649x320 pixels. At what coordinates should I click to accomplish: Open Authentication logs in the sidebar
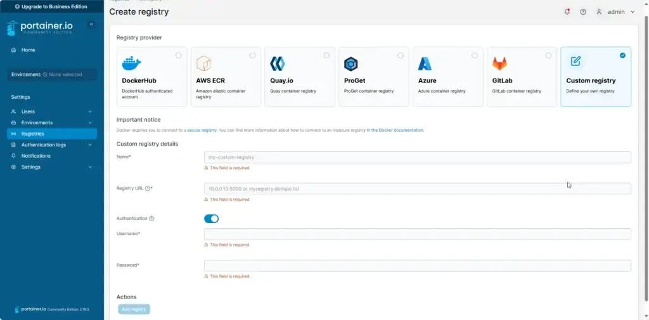tap(52, 145)
